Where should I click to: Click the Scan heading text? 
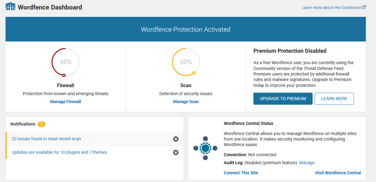(x=186, y=85)
